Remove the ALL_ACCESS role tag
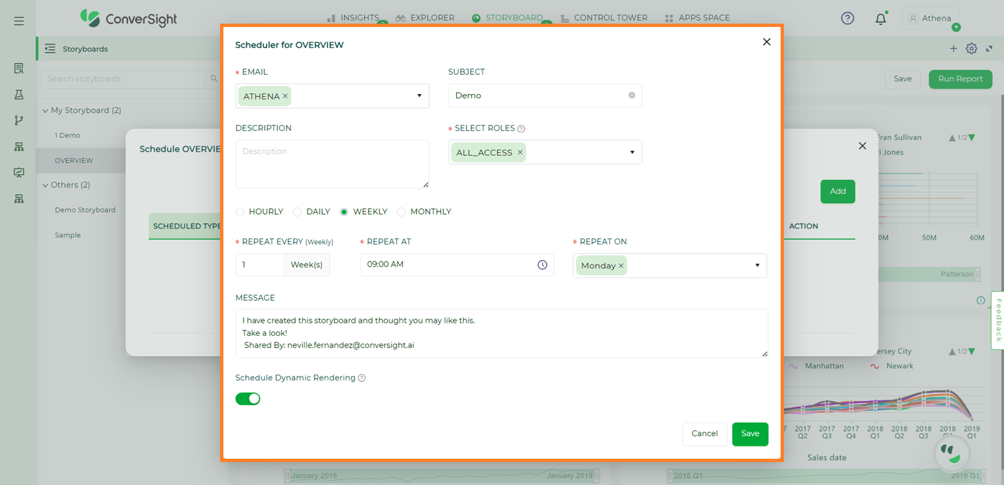Screen dimensions: 1004x485 coord(520,152)
